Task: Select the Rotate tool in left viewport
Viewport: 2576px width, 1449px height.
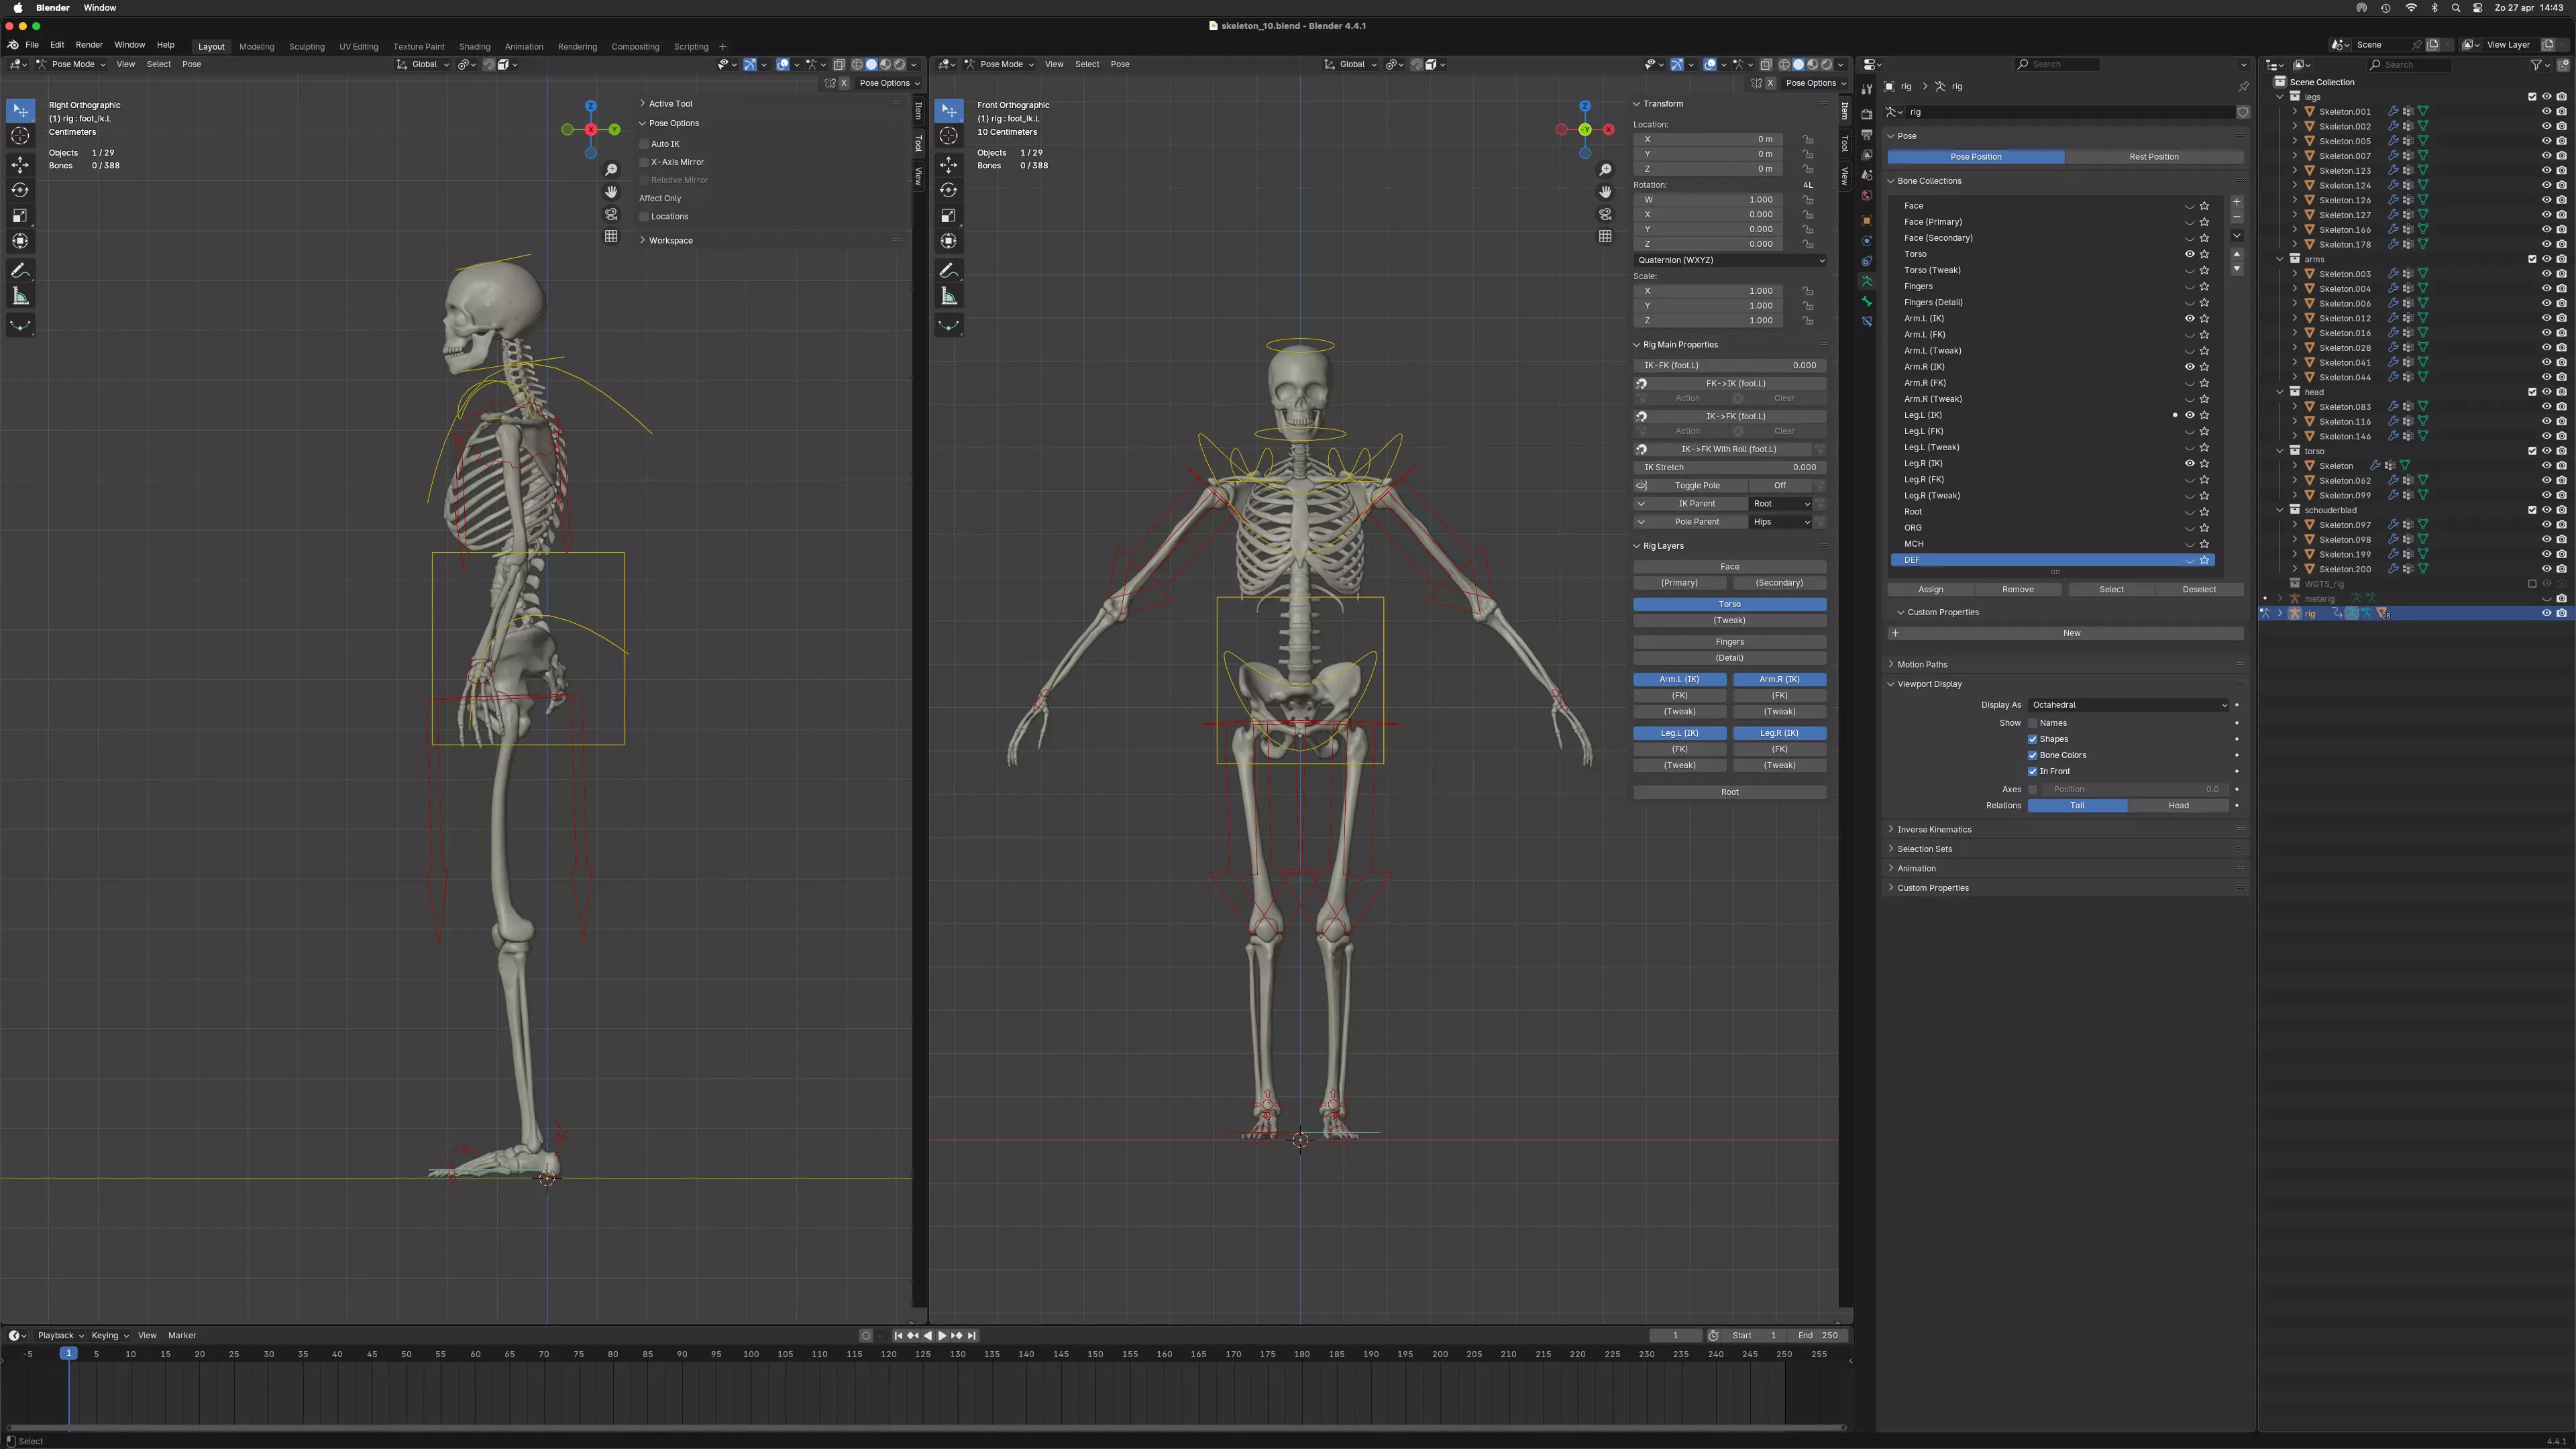Action: [x=20, y=190]
